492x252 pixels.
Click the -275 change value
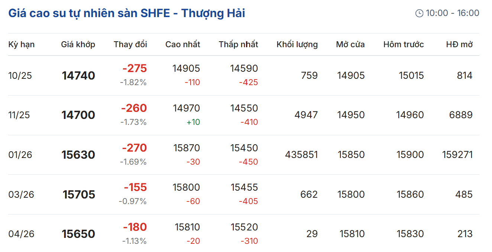tap(135, 69)
